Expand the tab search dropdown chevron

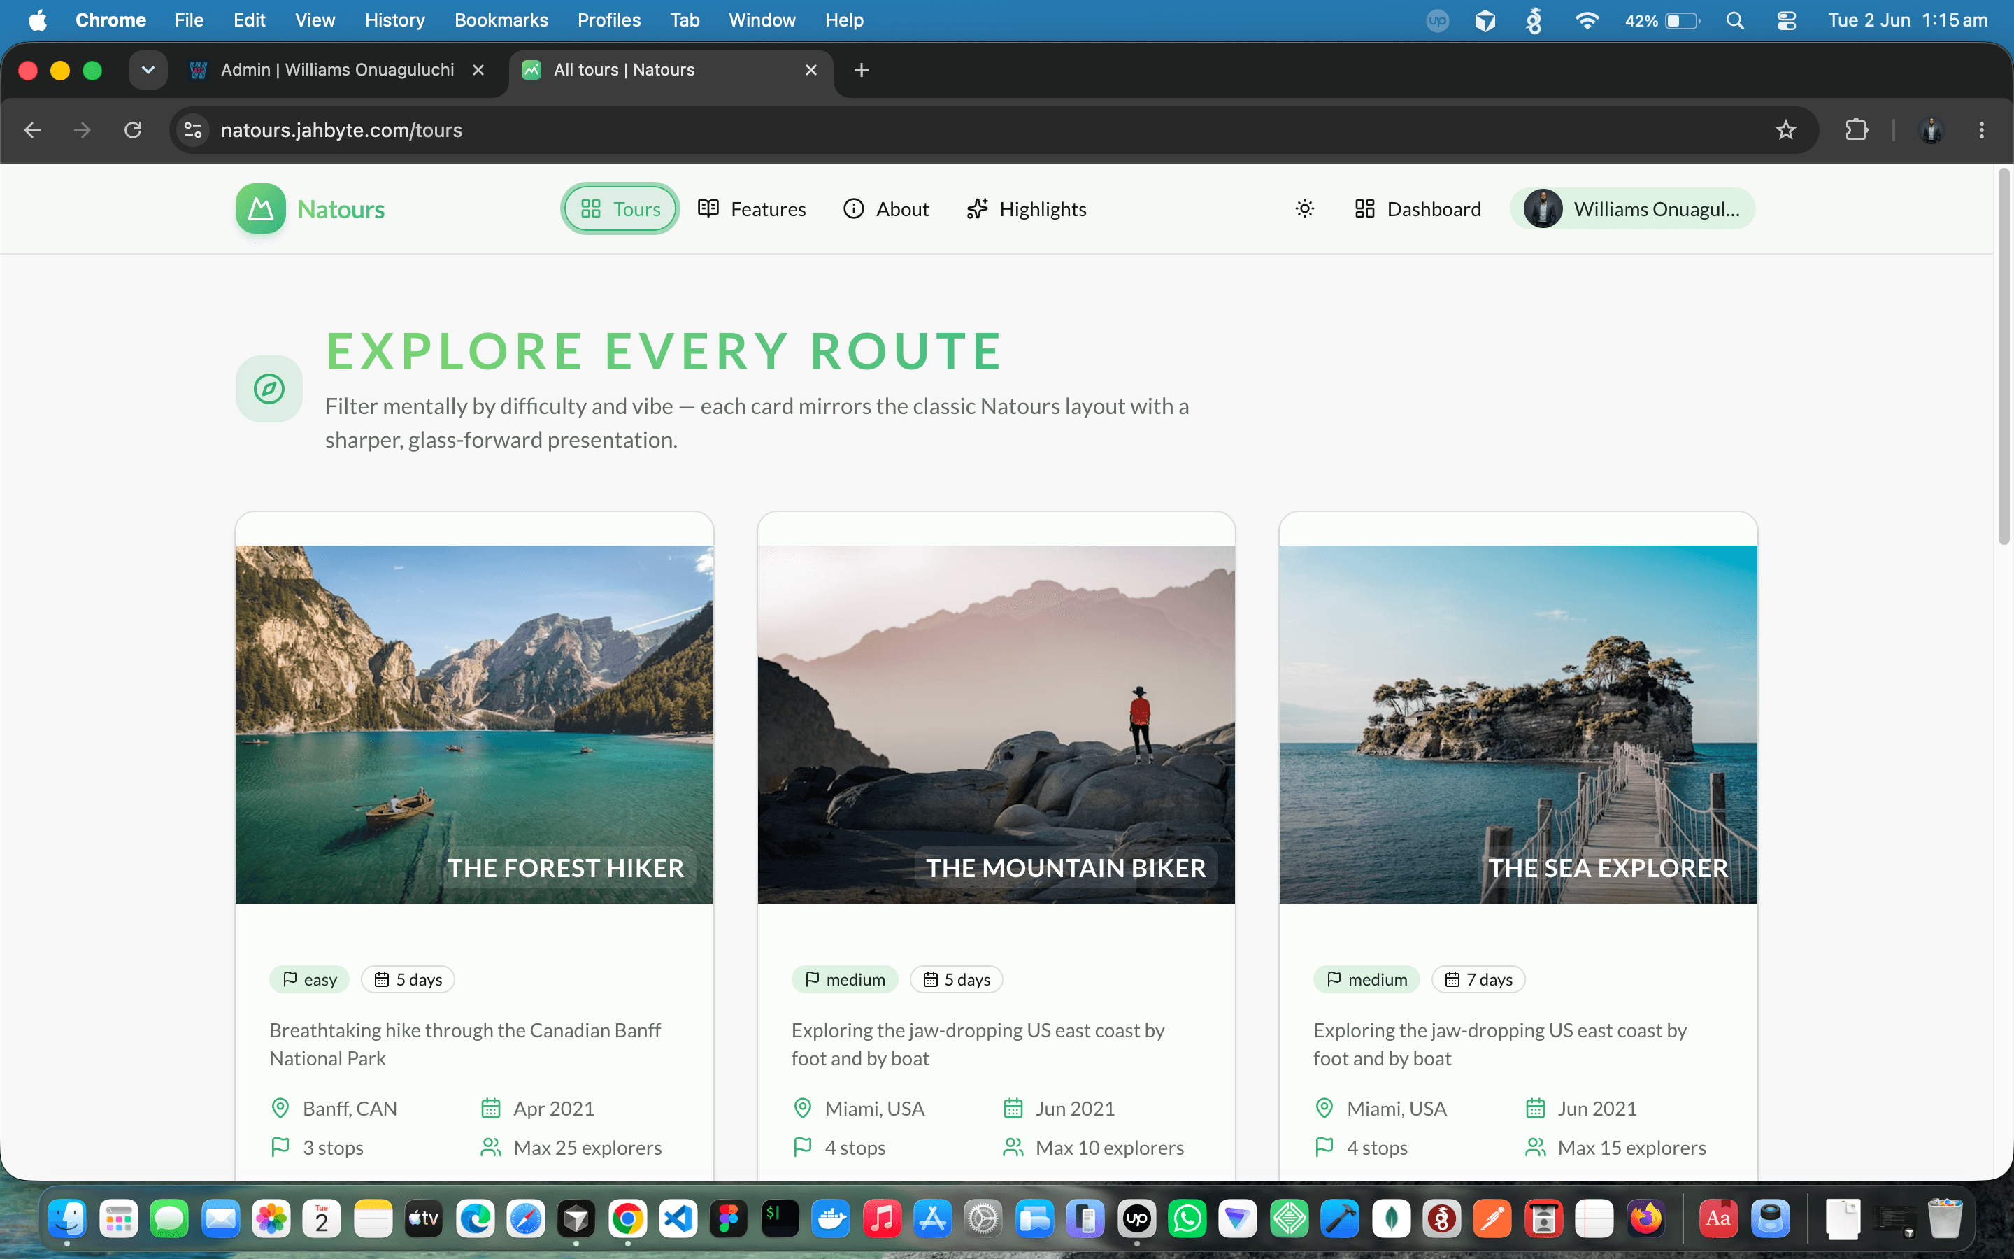point(148,70)
